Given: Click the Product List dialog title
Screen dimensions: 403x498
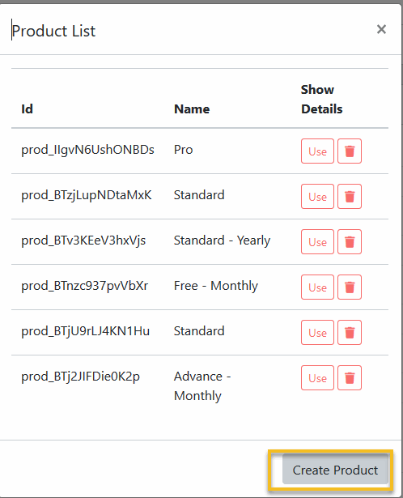Looking at the screenshot, I should pos(53,31).
